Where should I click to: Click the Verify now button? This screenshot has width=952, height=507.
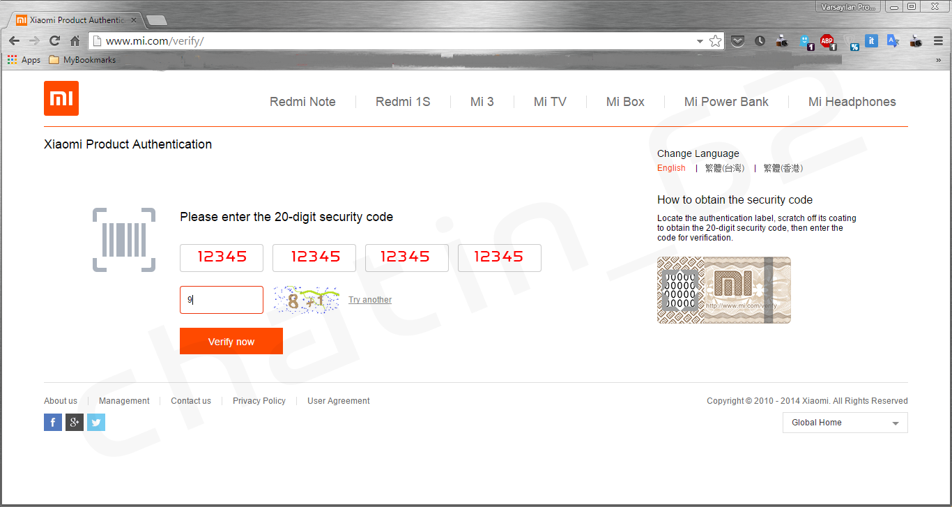[x=231, y=341]
